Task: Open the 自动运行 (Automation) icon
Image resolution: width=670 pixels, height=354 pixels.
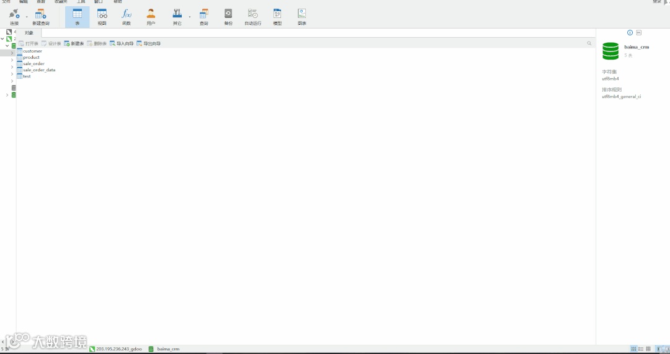Action: [252, 17]
